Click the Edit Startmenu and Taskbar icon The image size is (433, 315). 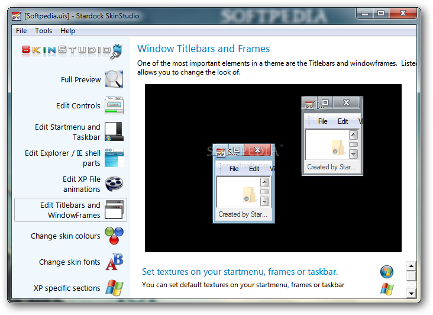(x=114, y=131)
